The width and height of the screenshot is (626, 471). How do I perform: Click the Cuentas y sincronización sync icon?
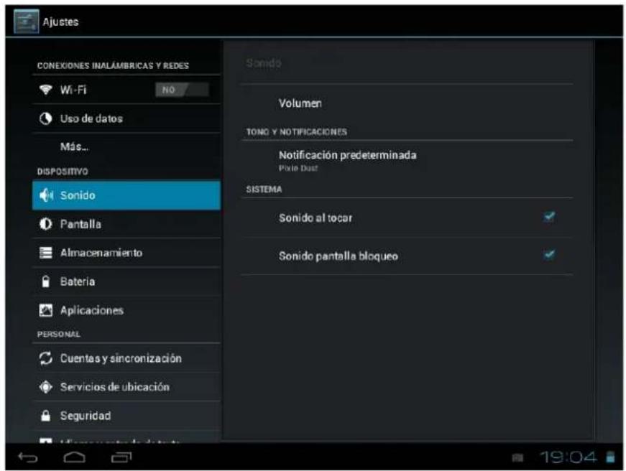click(x=45, y=358)
